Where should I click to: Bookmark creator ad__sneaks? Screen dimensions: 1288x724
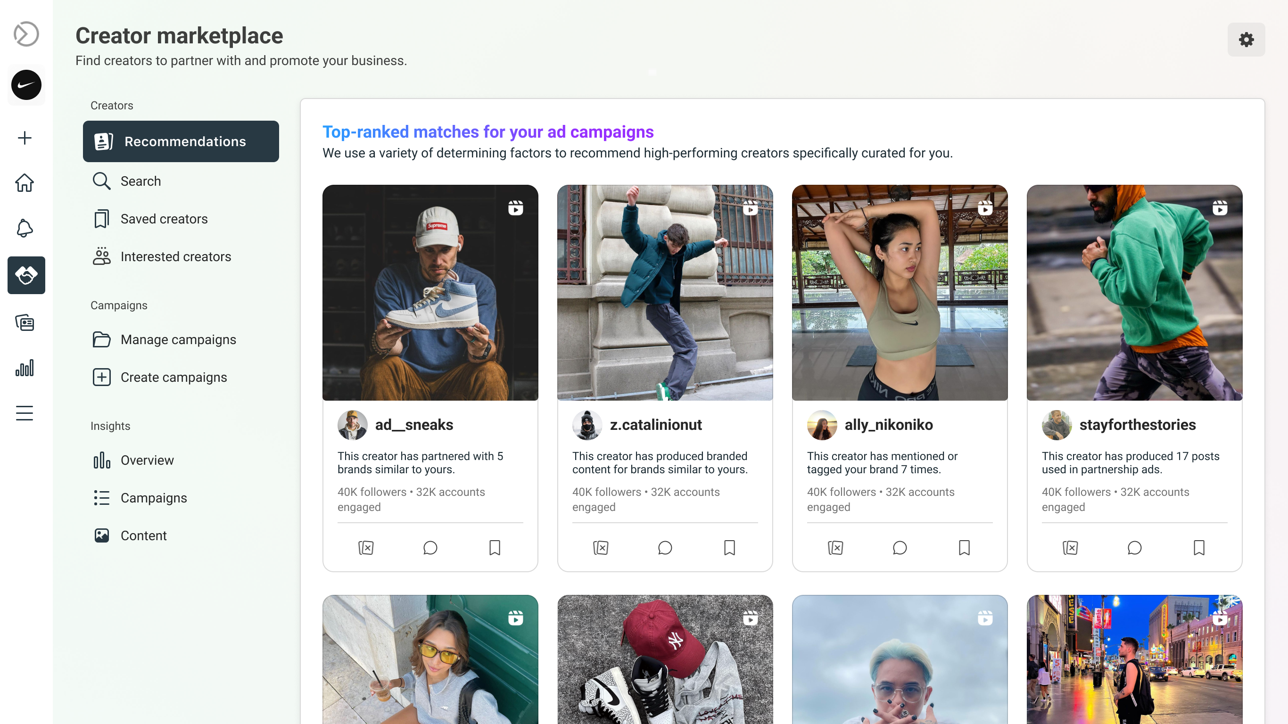pyautogui.click(x=494, y=548)
